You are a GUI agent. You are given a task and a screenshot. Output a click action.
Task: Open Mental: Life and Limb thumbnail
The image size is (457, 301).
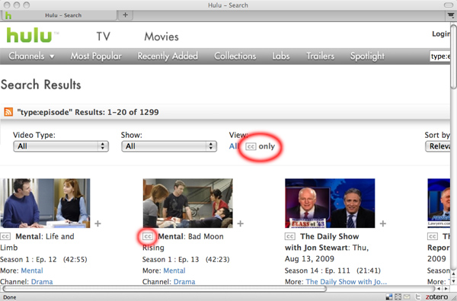point(45,203)
